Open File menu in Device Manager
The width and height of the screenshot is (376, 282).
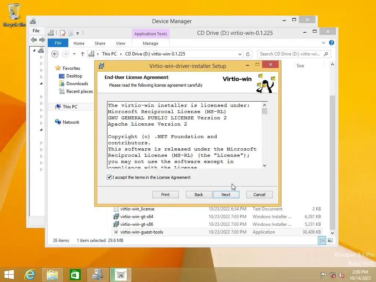pyautogui.click(x=36, y=31)
